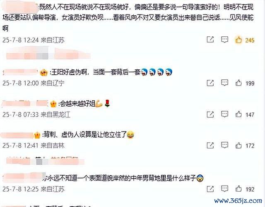Share the 12:25 Jiangsu comment

pyautogui.click(x=210, y=189)
